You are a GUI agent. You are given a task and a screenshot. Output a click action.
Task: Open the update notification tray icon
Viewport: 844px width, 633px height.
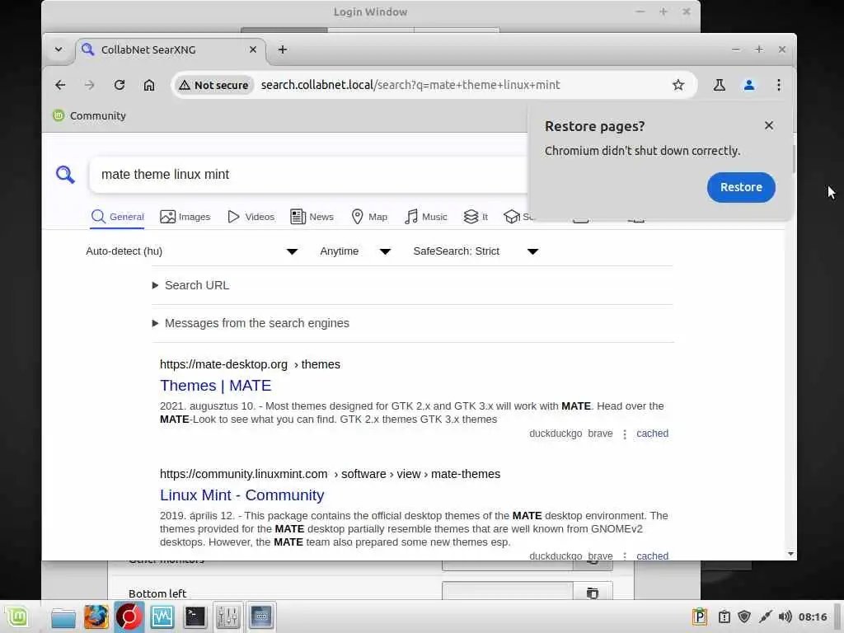click(x=724, y=617)
